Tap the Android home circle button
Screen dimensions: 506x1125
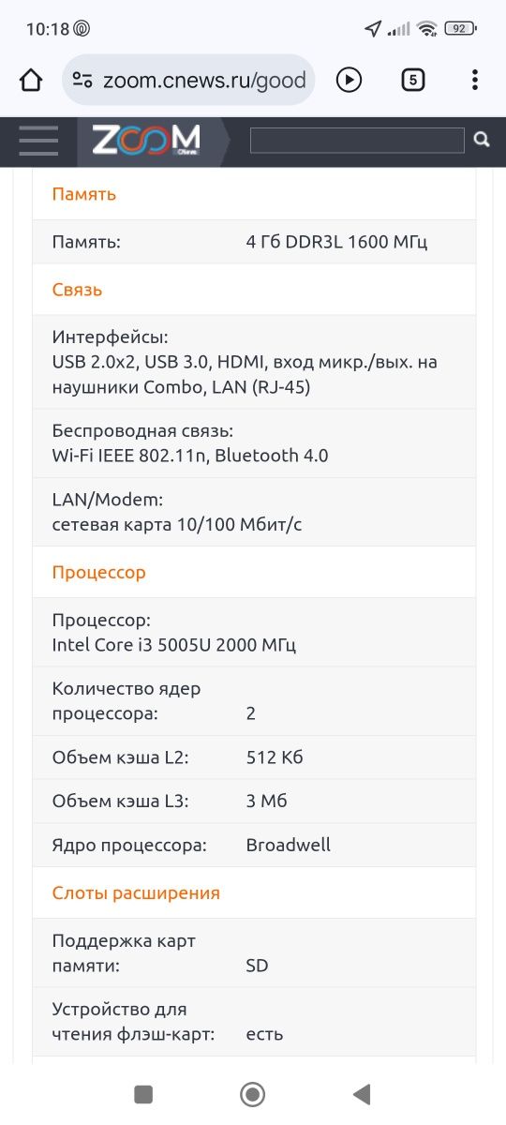(x=252, y=1094)
